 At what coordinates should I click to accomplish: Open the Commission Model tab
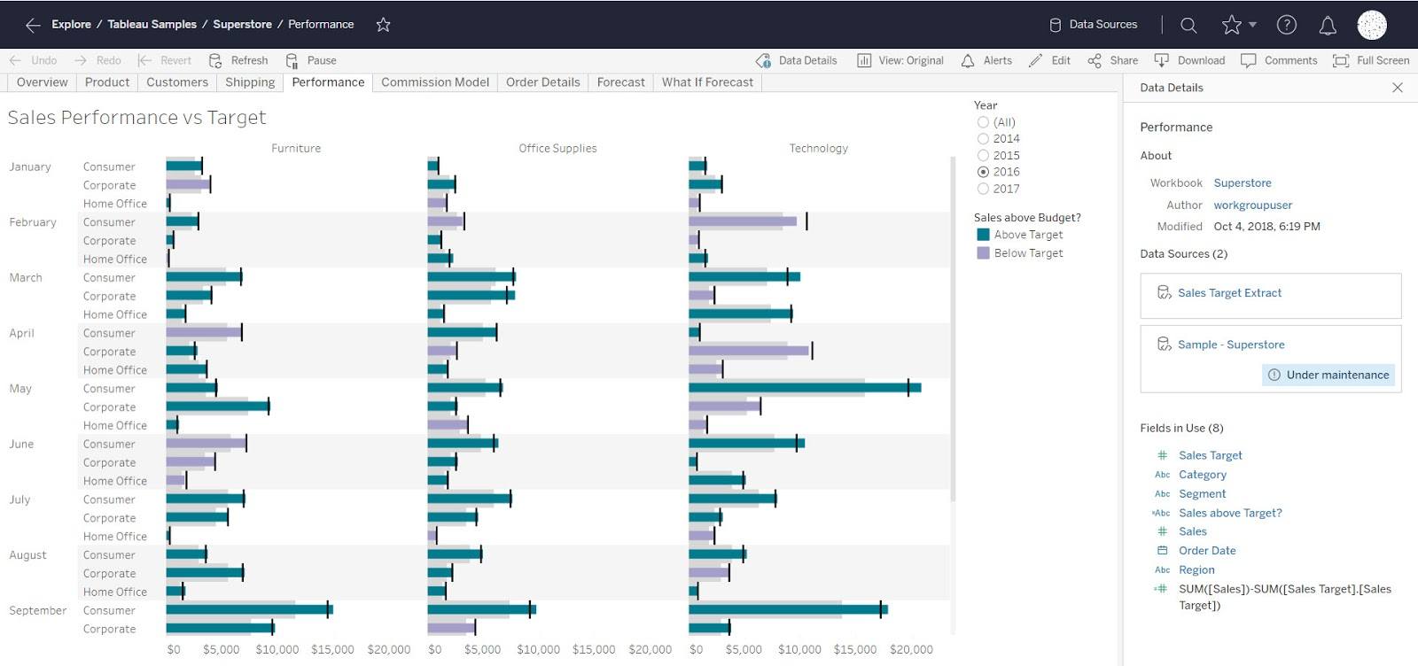pyautogui.click(x=435, y=82)
